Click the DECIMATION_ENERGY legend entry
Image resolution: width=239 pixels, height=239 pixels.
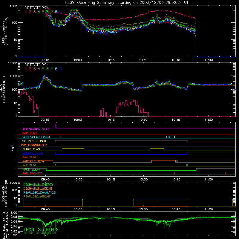(38, 185)
